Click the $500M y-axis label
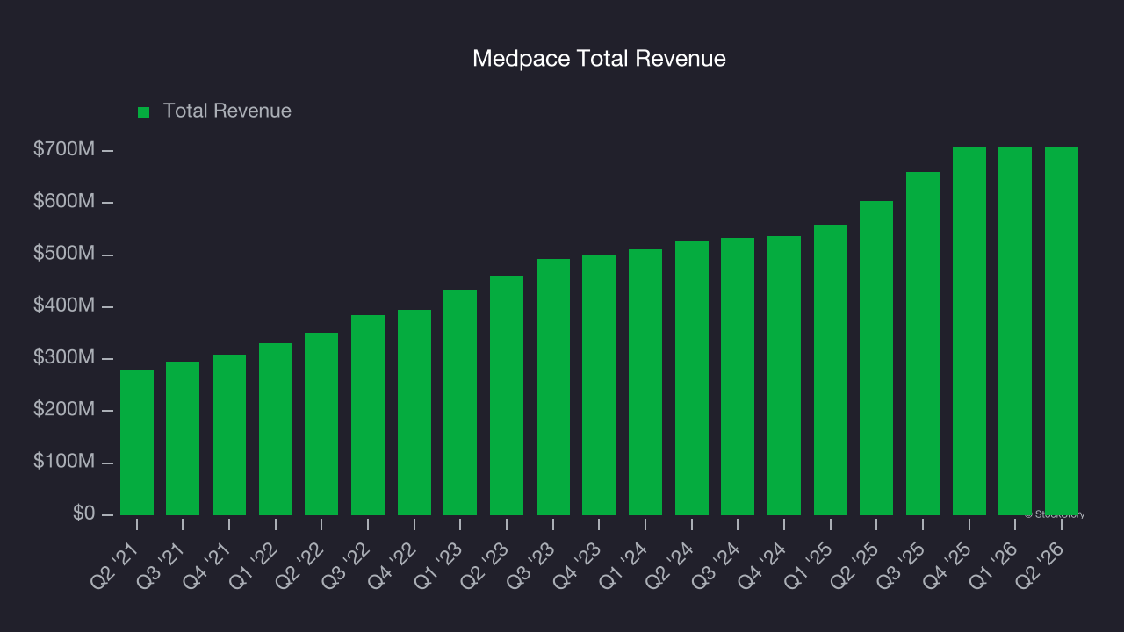The image size is (1124, 632). point(63,254)
